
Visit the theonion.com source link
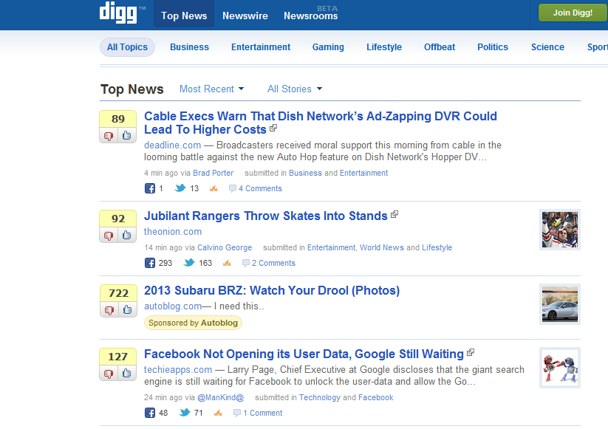click(x=173, y=232)
